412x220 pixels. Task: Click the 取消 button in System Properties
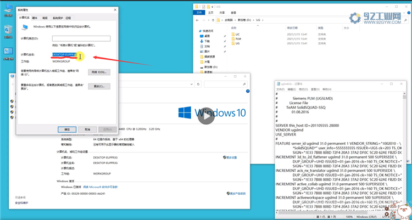coord(87,129)
